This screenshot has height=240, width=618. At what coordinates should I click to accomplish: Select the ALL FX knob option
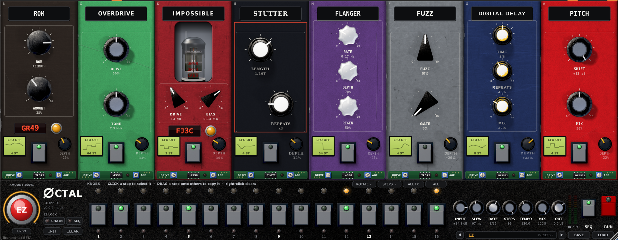[413, 184]
